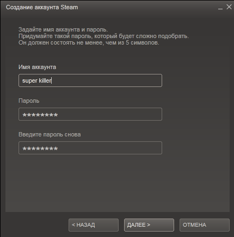Cancel account creation with ОТМЕНА
Viewport: 234px width, 237px height.
[205, 225]
